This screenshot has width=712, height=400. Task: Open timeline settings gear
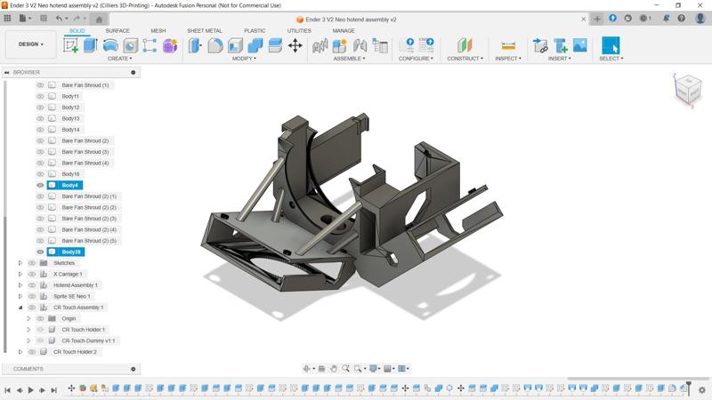(702, 389)
